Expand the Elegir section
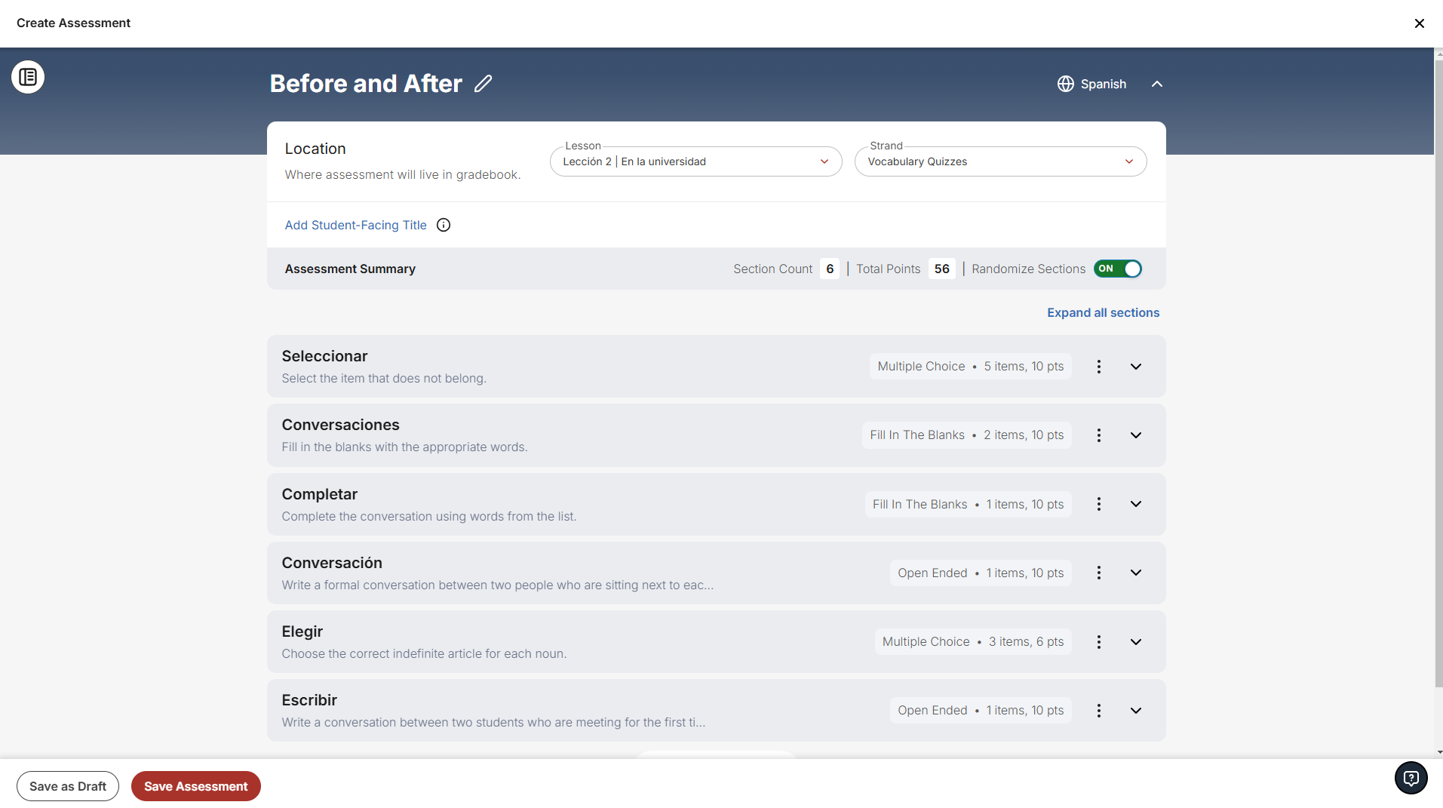 (1135, 642)
